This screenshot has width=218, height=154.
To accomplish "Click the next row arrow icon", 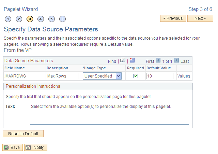I will (x=176, y=60).
